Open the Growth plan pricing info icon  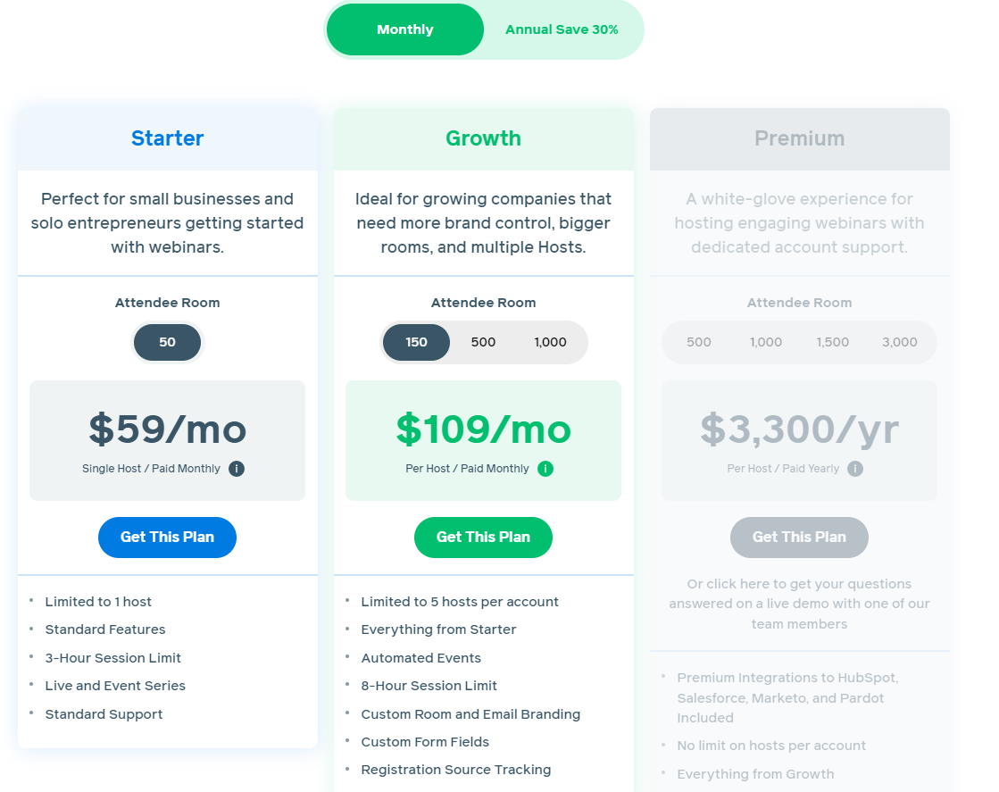[x=545, y=468]
